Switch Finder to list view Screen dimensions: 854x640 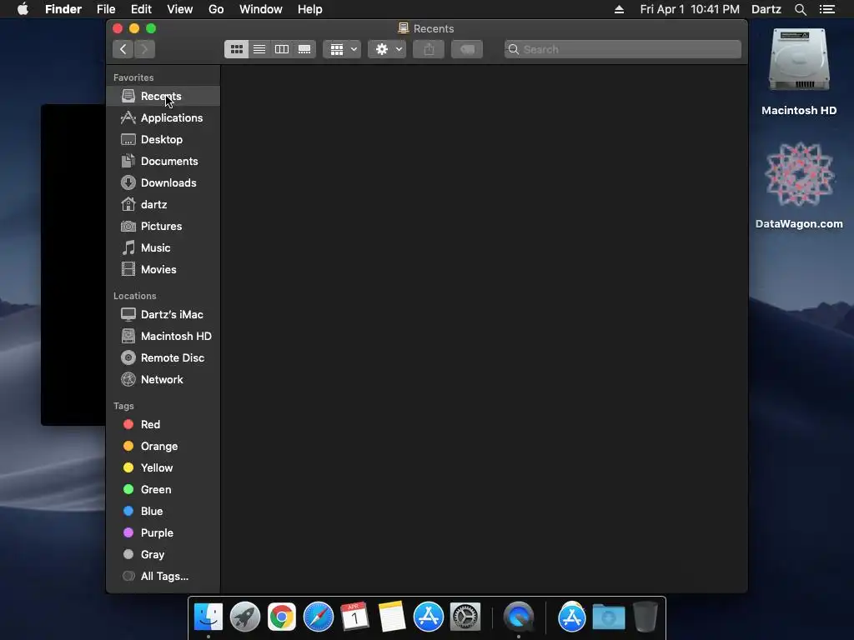click(259, 49)
